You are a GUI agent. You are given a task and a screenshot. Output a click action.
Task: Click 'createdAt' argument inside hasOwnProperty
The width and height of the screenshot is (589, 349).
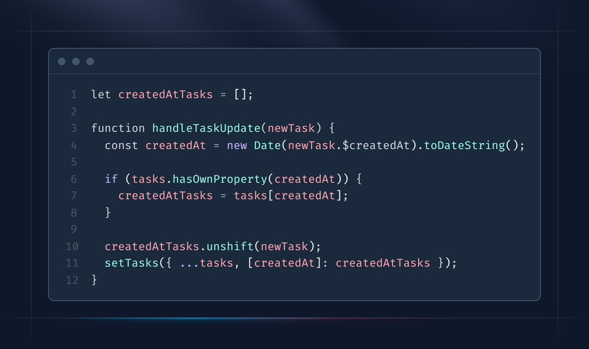304,179
